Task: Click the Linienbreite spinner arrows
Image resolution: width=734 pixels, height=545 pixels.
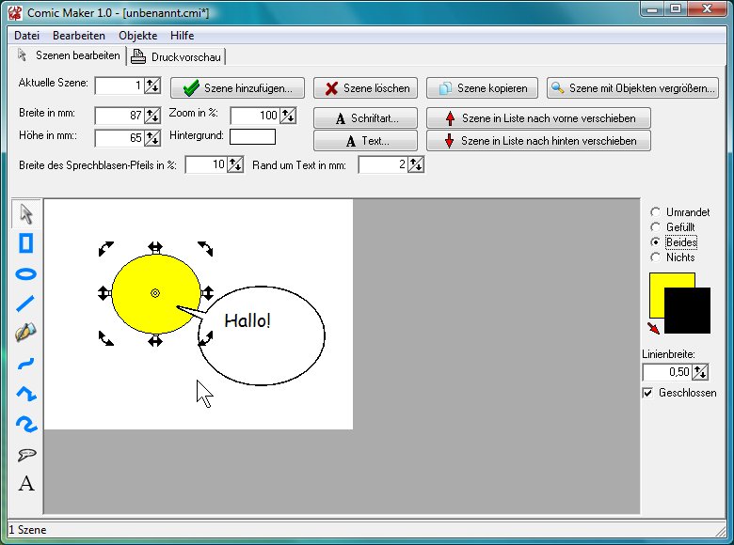Action: [x=700, y=373]
